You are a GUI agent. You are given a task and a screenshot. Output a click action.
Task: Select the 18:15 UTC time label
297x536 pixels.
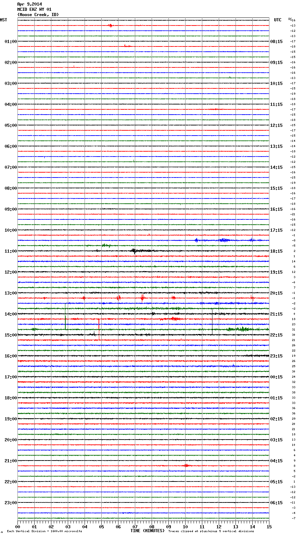276,251
